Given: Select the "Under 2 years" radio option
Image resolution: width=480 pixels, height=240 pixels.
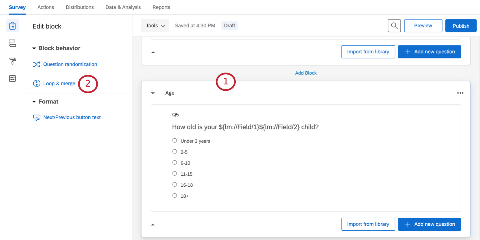Looking at the screenshot, I should point(175,141).
